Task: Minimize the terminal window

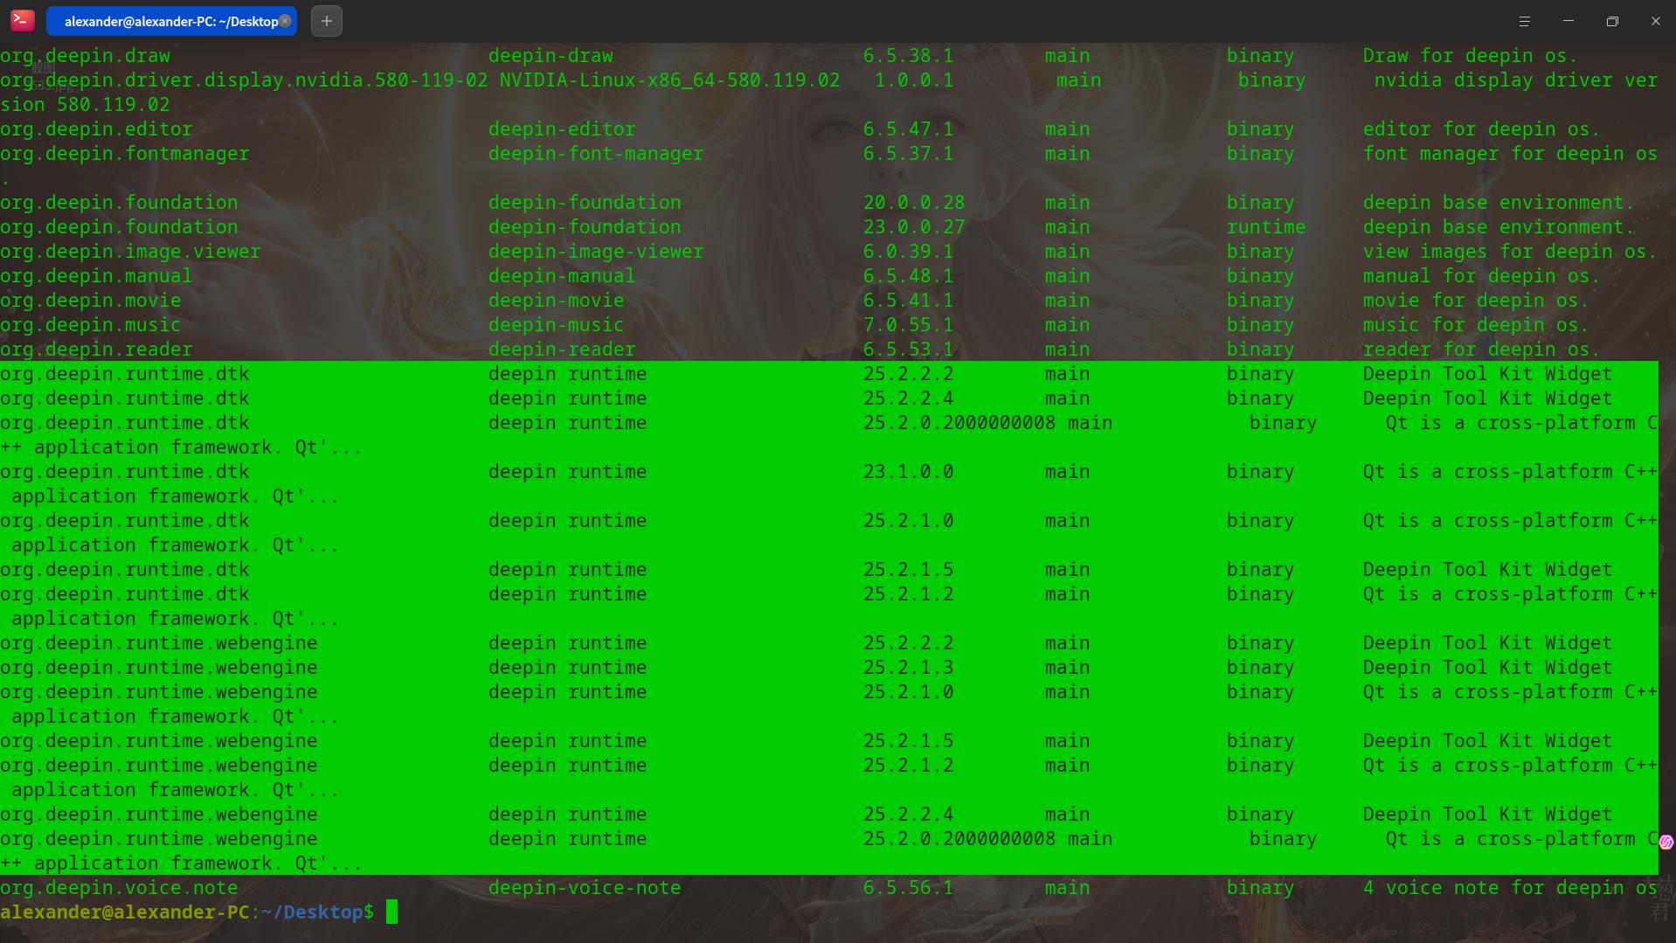Action: click(x=1568, y=21)
